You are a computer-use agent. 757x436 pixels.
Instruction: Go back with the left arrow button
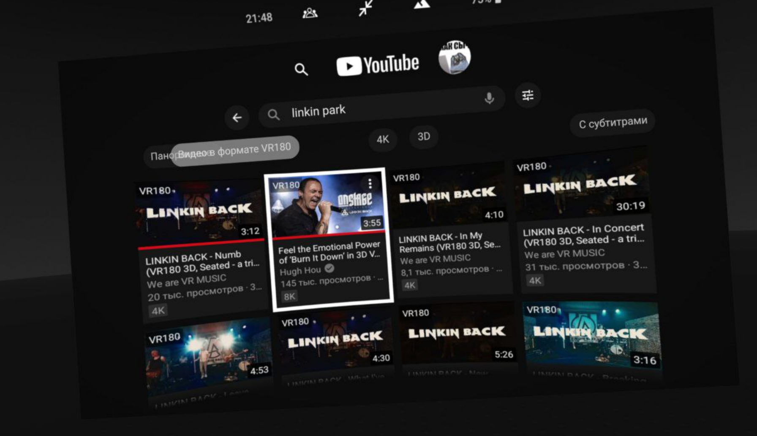click(x=237, y=117)
